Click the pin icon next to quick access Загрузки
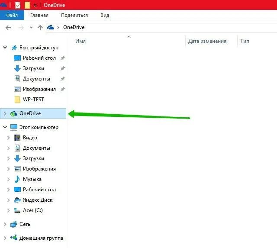Viewport: 277px width, 248px height. point(62,68)
